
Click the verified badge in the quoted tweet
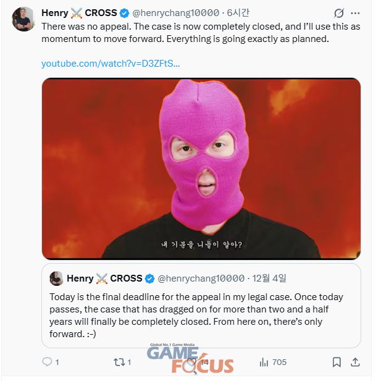pyautogui.click(x=149, y=278)
